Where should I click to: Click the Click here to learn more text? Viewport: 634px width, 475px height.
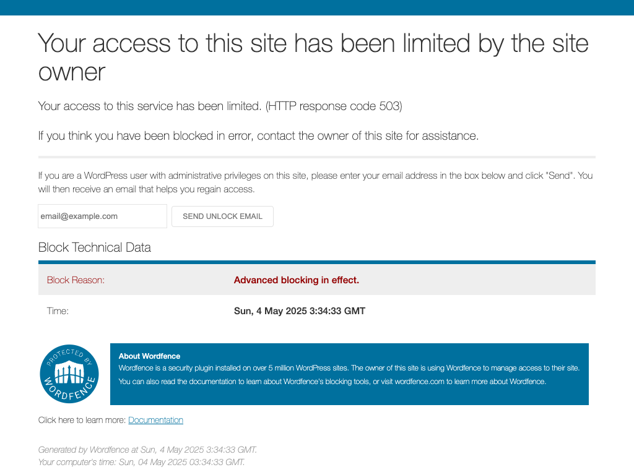click(x=82, y=420)
